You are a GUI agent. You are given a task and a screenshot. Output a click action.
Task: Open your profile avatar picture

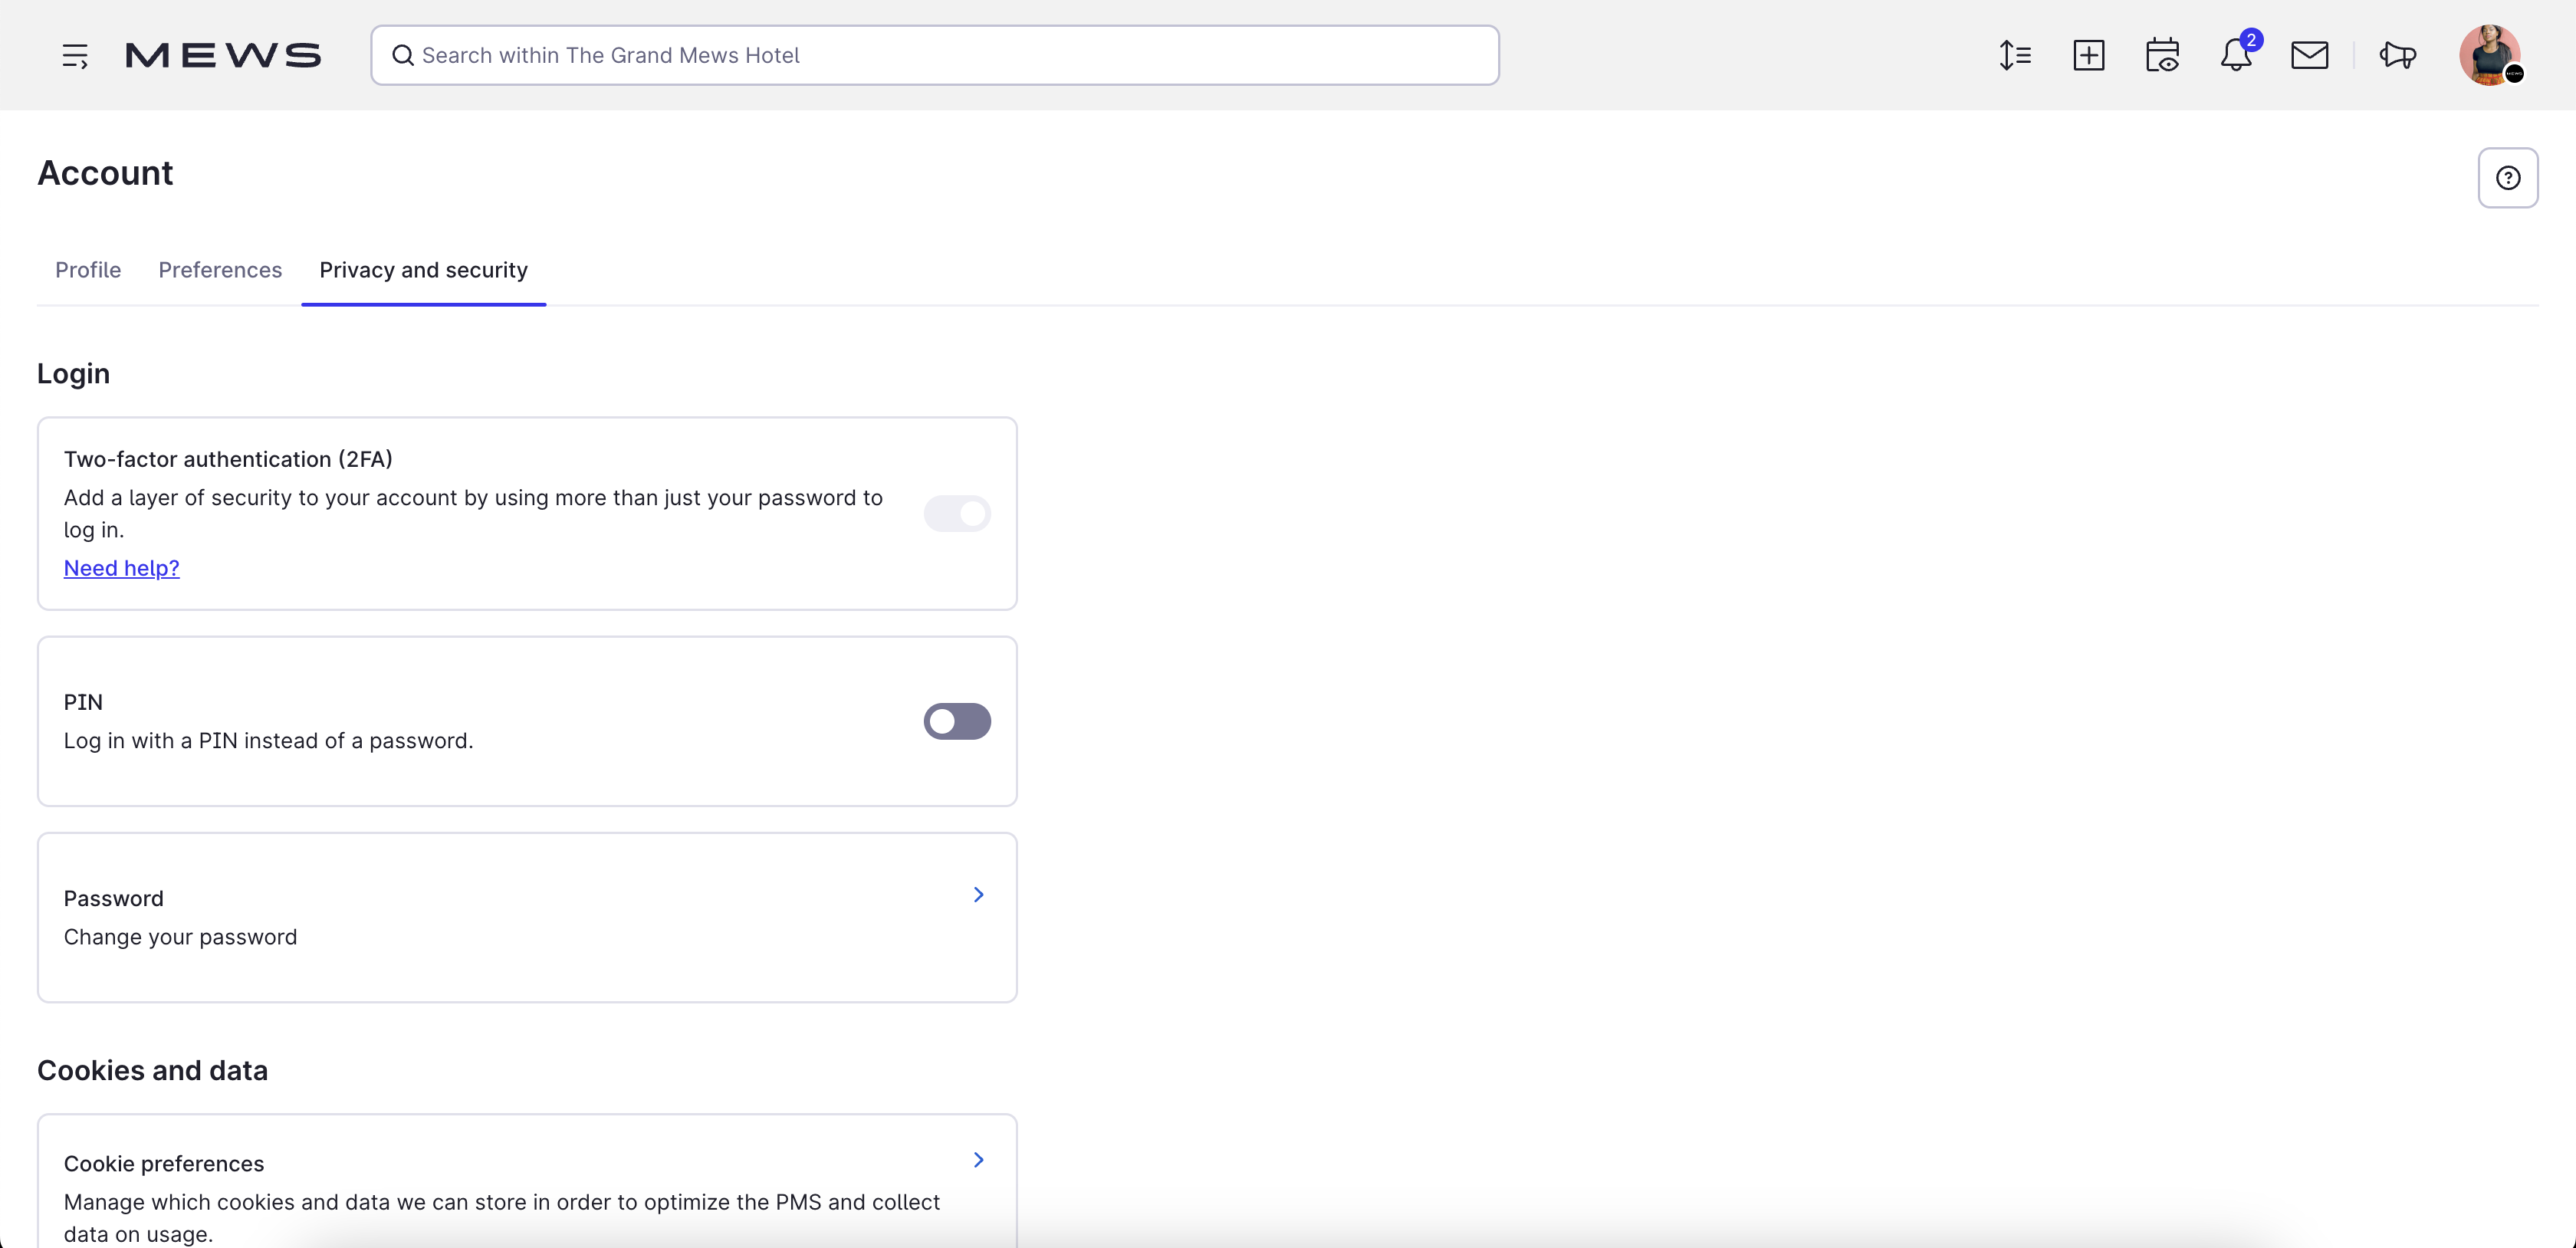(x=2491, y=55)
